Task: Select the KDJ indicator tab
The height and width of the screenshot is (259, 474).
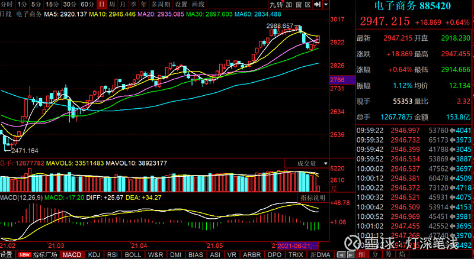Action: [x=94, y=255]
